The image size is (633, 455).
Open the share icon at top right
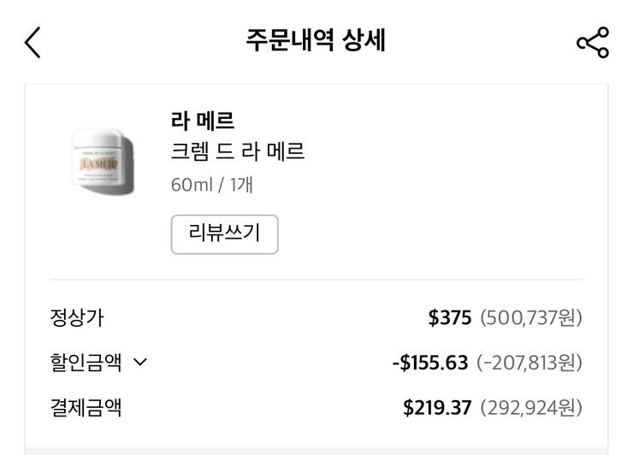tap(592, 42)
